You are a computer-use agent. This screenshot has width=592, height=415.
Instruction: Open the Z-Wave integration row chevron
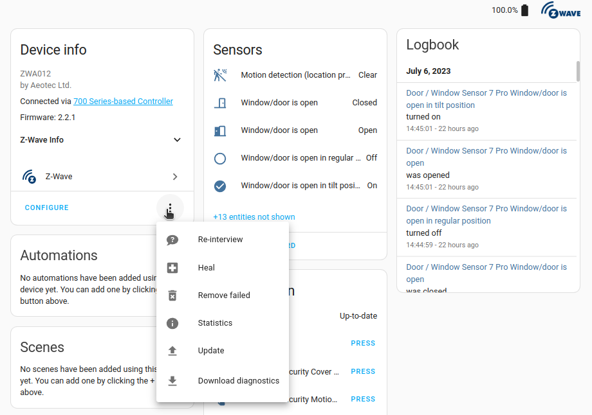pos(175,177)
